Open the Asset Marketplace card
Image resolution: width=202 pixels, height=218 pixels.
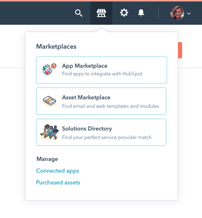pyautogui.click(x=101, y=101)
